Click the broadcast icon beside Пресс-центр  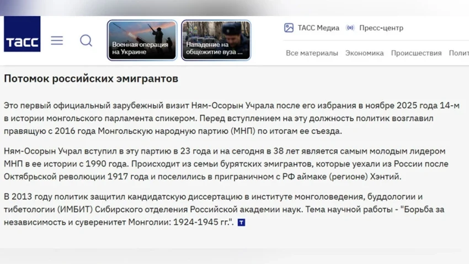pos(350,28)
